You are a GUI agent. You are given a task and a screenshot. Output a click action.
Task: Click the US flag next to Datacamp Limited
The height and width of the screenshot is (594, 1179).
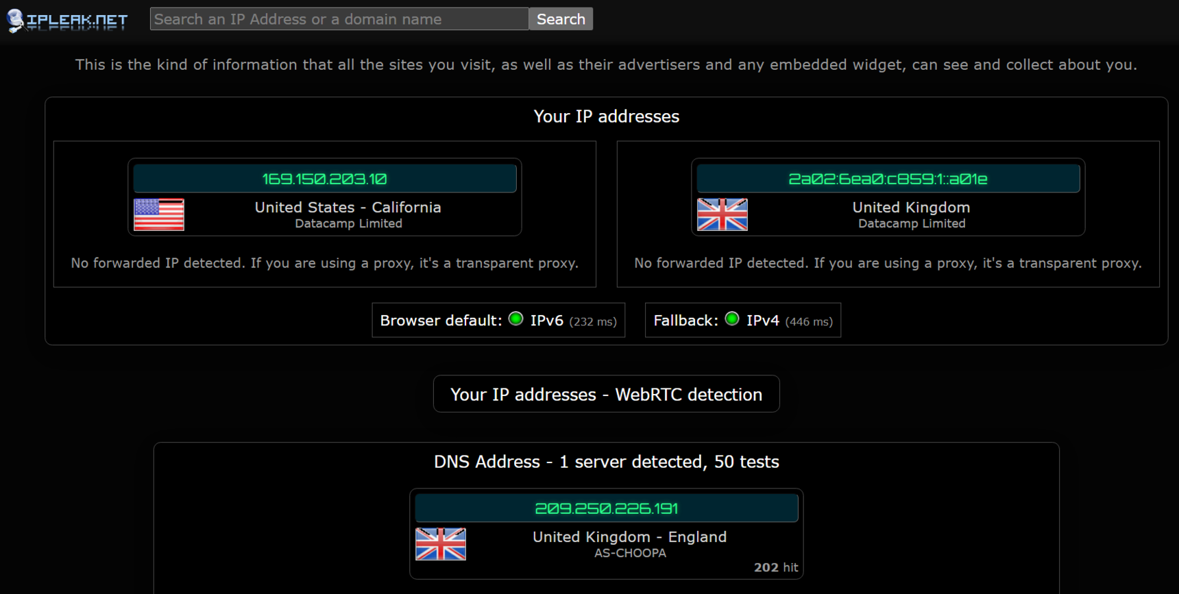coord(158,215)
